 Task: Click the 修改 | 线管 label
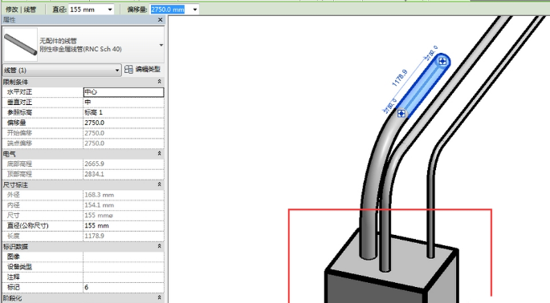(21, 10)
